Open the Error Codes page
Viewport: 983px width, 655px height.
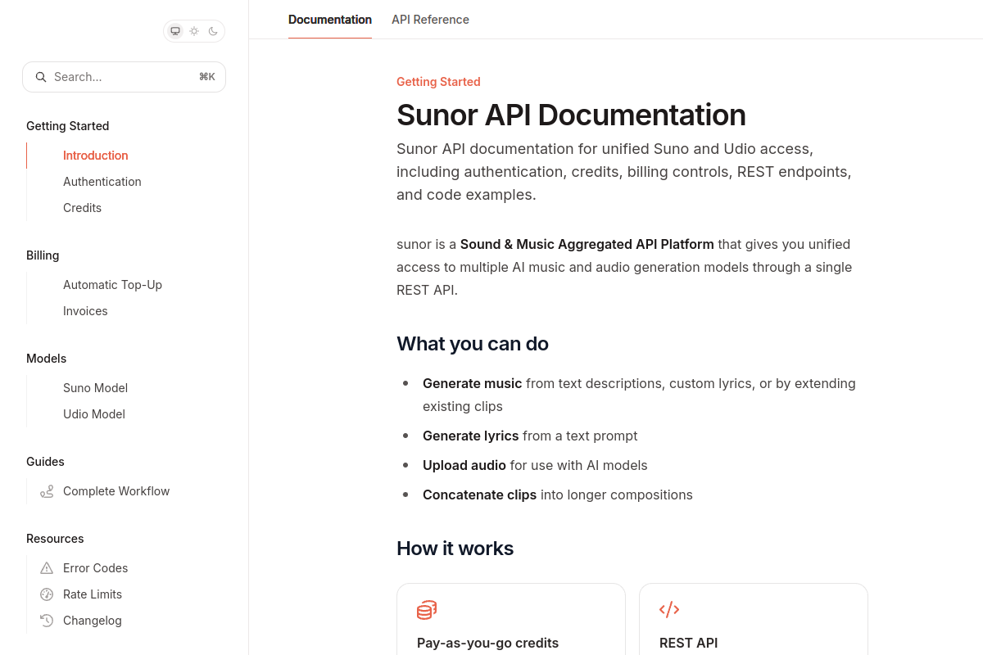(x=95, y=568)
